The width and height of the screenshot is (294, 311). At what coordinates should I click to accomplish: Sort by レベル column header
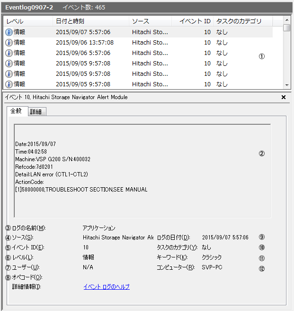click(x=28, y=21)
